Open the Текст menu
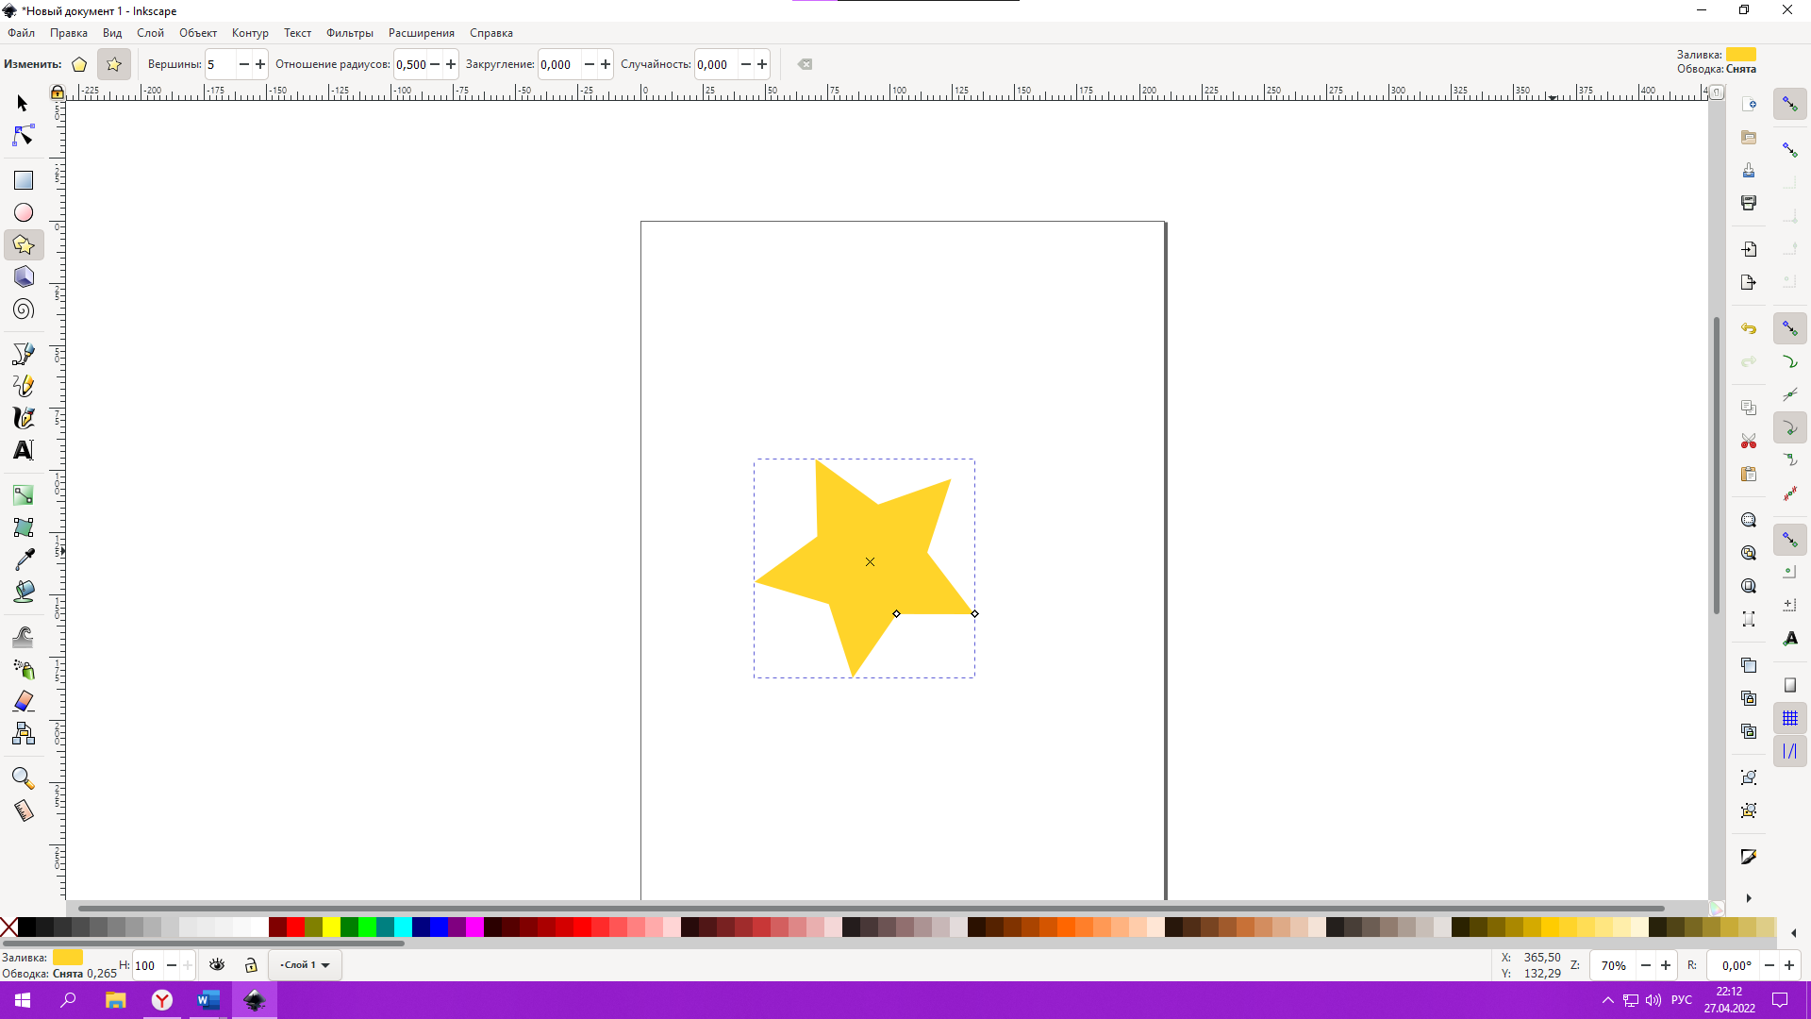 coord(297,33)
